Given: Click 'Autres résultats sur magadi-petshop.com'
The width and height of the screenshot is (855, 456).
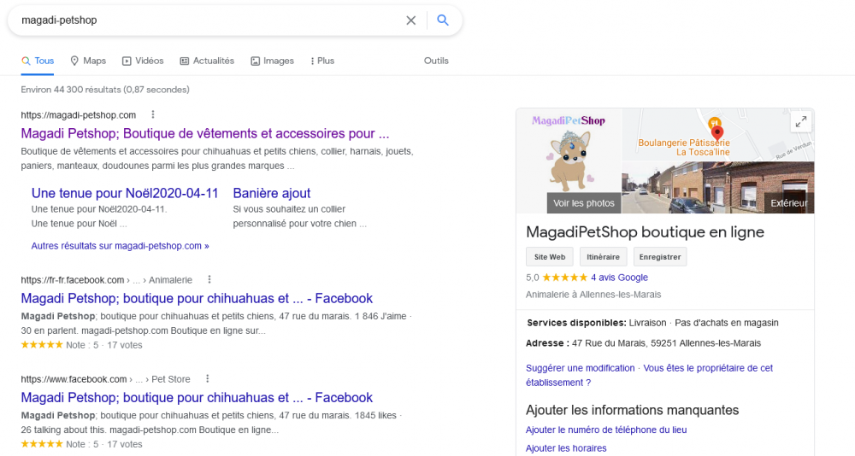Looking at the screenshot, I should pyautogui.click(x=120, y=246).
